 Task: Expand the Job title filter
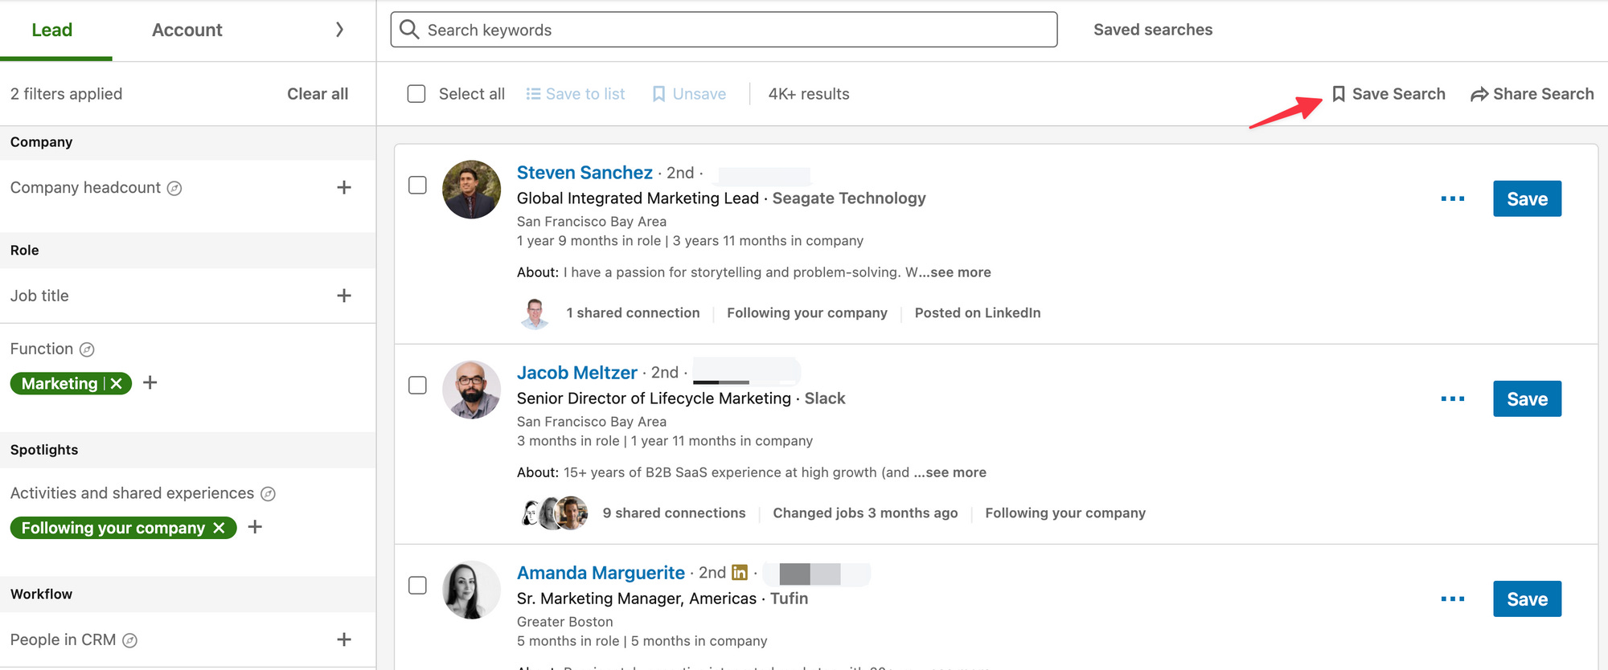(344, 296)
